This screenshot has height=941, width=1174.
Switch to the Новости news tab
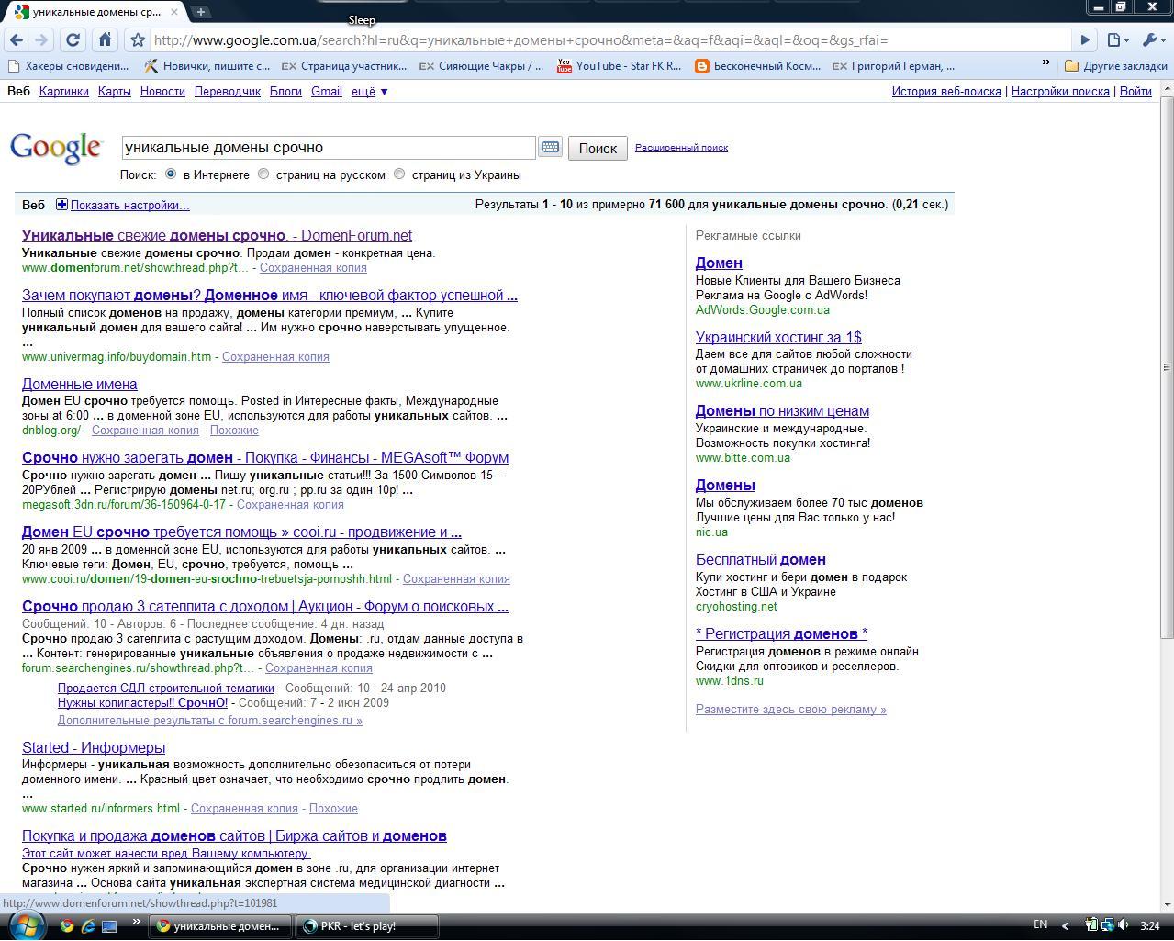(x=162, y=92)
